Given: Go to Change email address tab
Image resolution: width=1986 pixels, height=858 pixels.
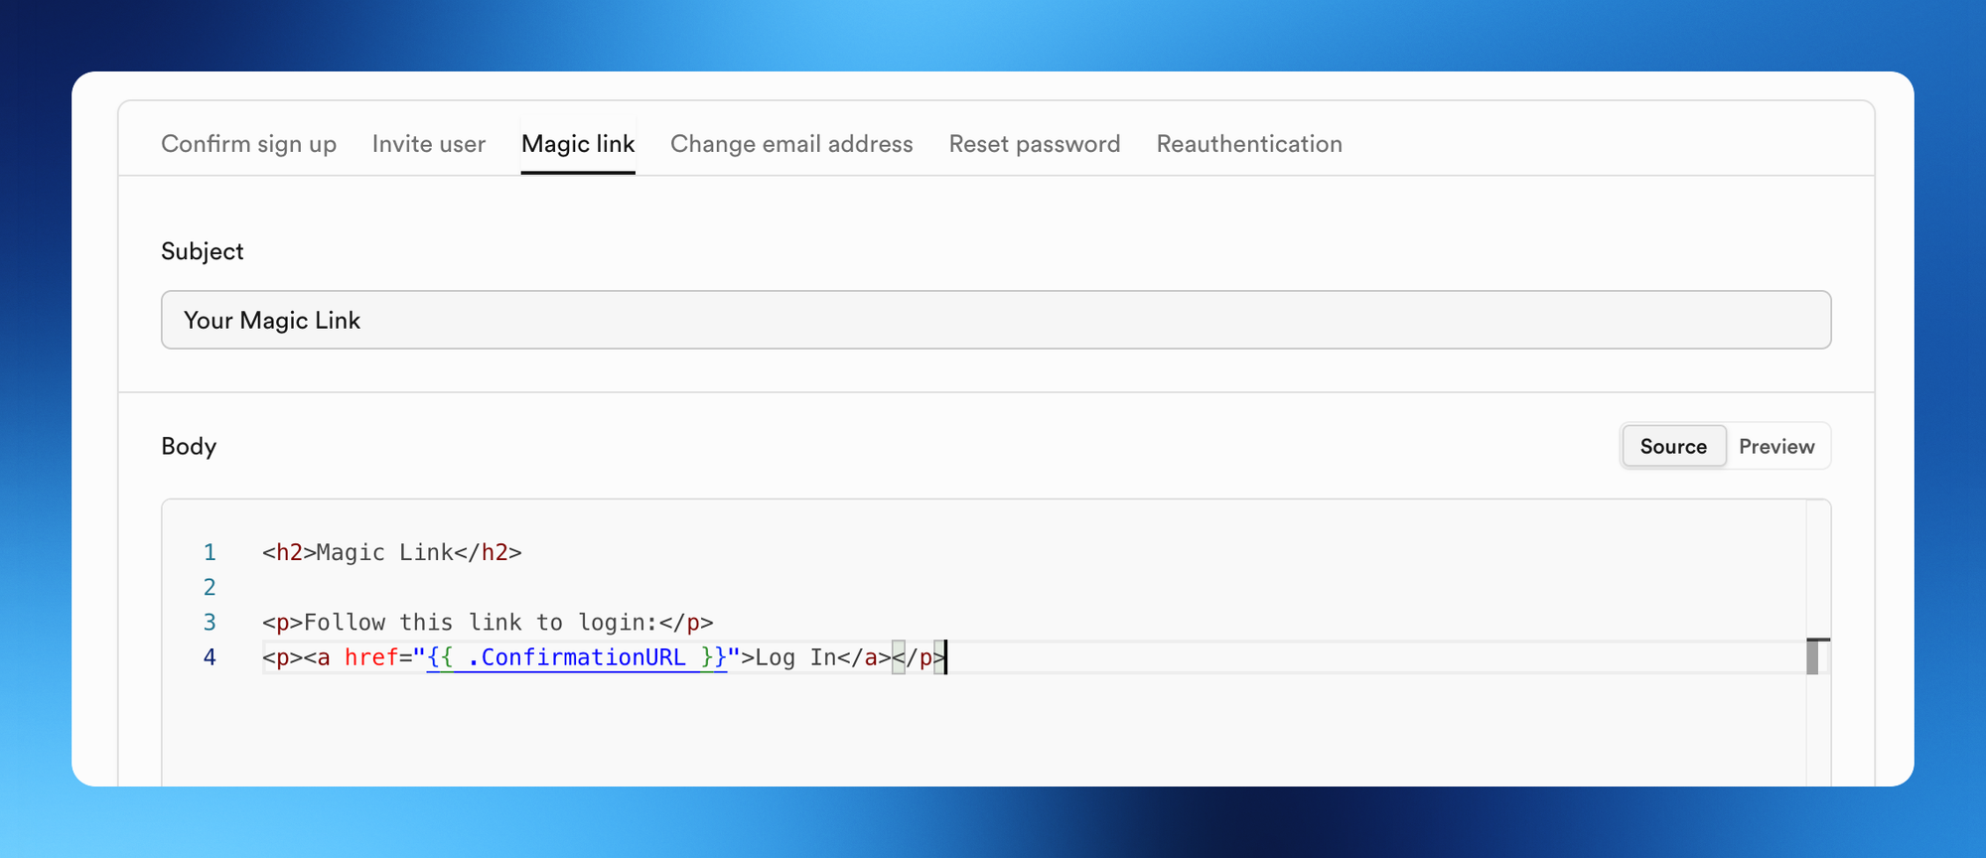Looking at the screenshot, I should 791,144.
